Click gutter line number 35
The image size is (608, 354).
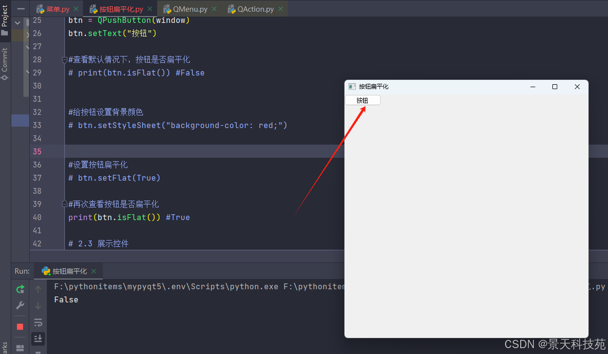[37, 152]
